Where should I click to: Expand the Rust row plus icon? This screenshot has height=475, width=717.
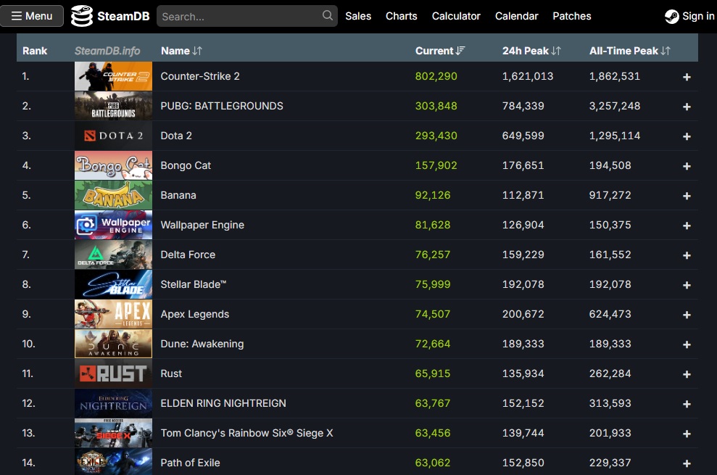(687, 374)
